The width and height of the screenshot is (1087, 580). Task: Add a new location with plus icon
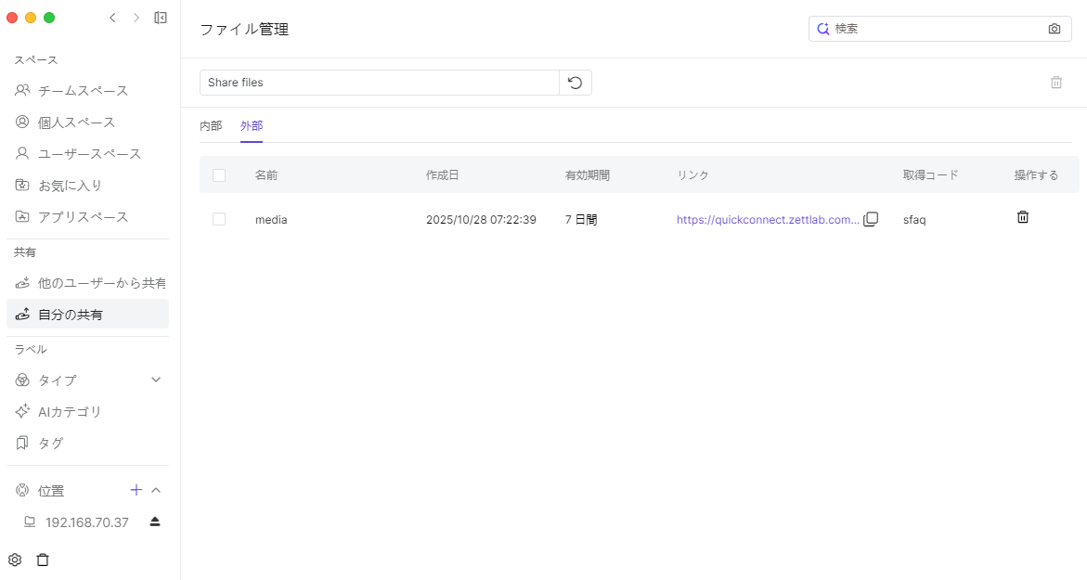136,490
